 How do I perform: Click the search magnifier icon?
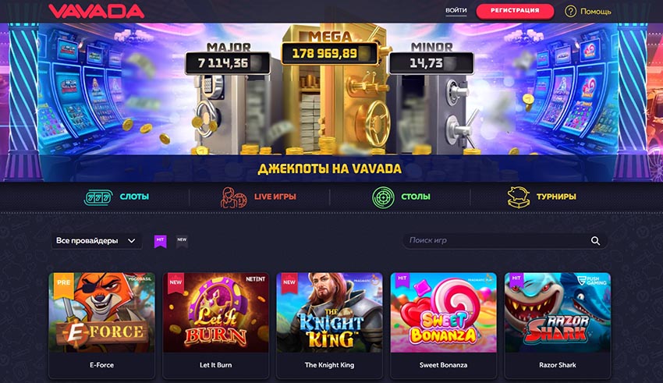(x=595, y=241)
